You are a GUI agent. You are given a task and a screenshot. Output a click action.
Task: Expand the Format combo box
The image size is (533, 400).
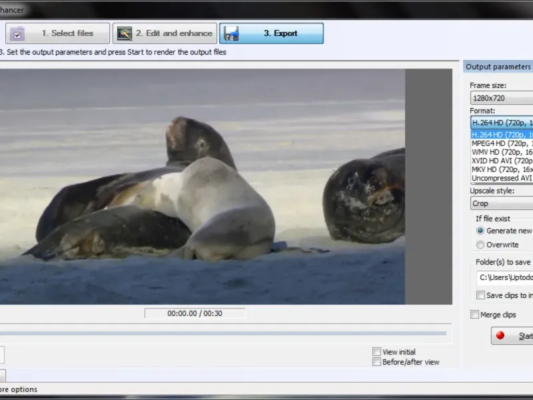[x=501, y=123]
